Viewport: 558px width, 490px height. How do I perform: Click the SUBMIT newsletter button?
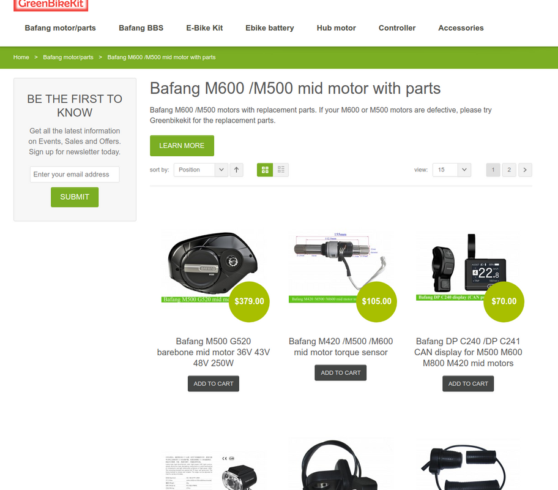click(75, 197)
